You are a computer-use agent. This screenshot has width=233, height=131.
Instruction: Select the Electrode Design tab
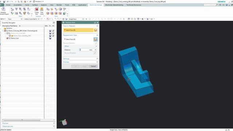pyautogui.click(x=96, y=5)
